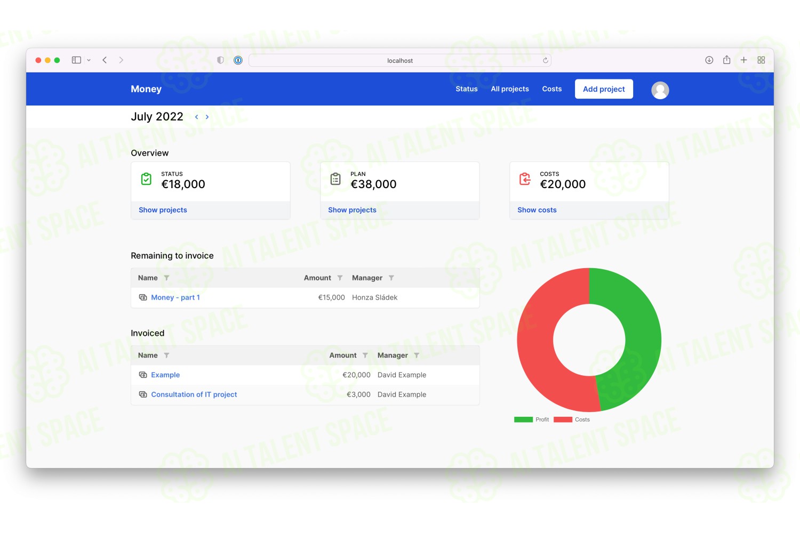Image resolution: width=800 pixels, height=533 pixels.
Task: Open sidebar options dropdown chevron
Action: coord(89,60)
